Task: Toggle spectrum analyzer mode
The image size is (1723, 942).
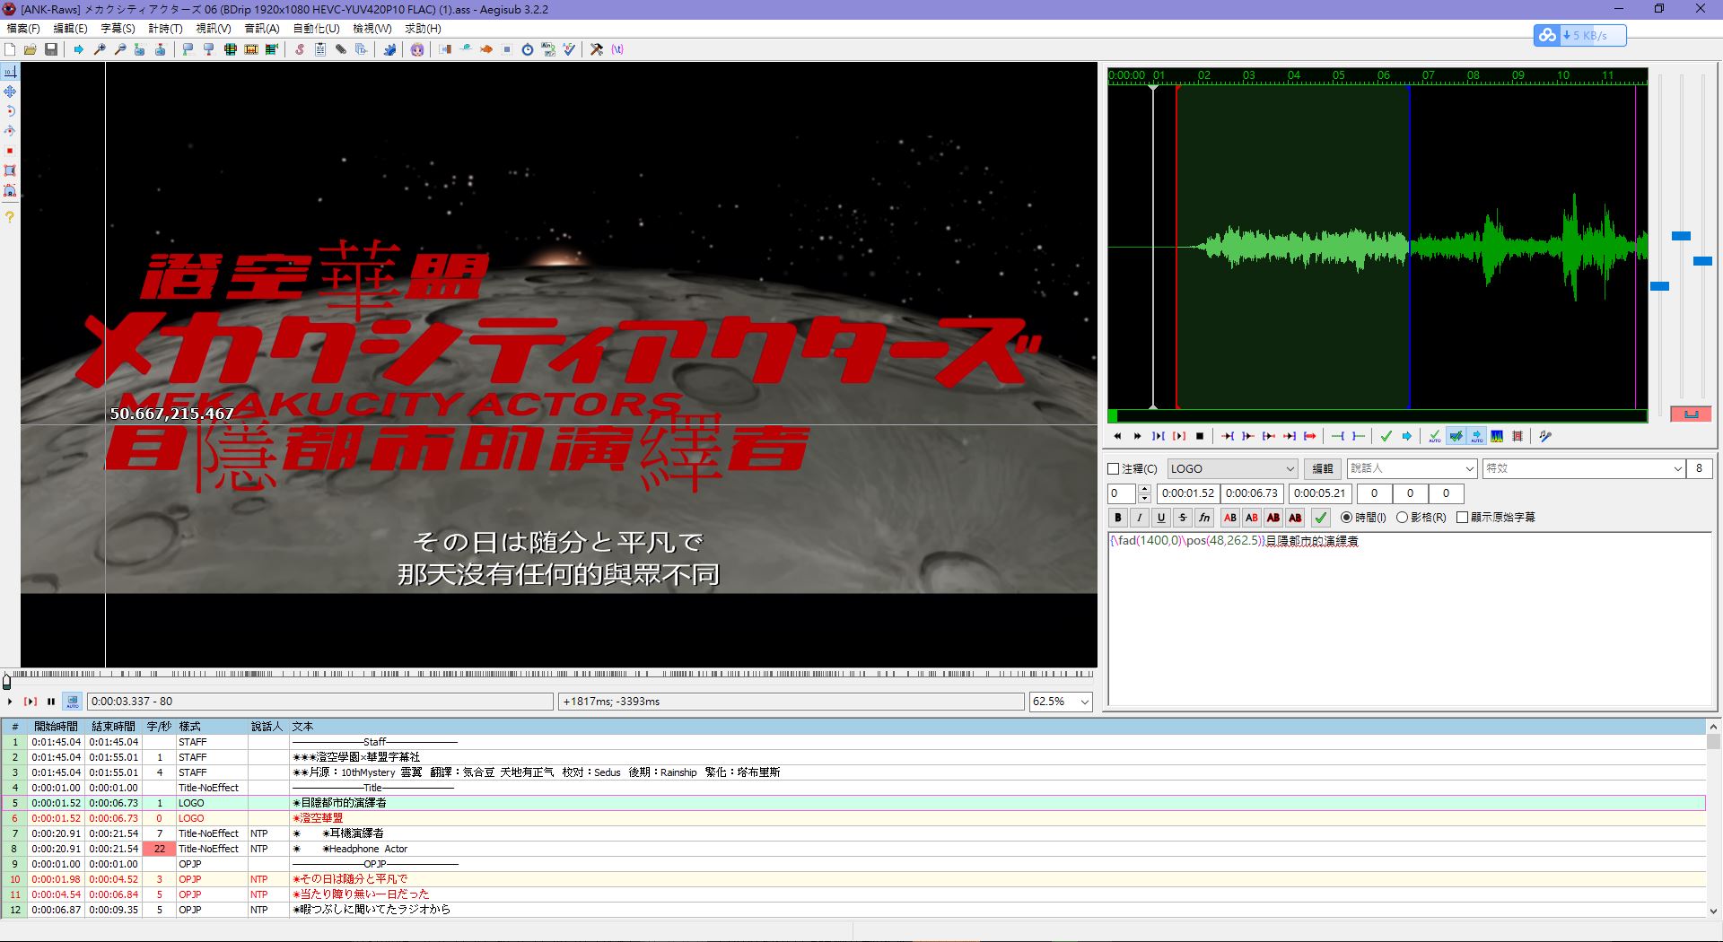Action: click(x=1497, y=436)
